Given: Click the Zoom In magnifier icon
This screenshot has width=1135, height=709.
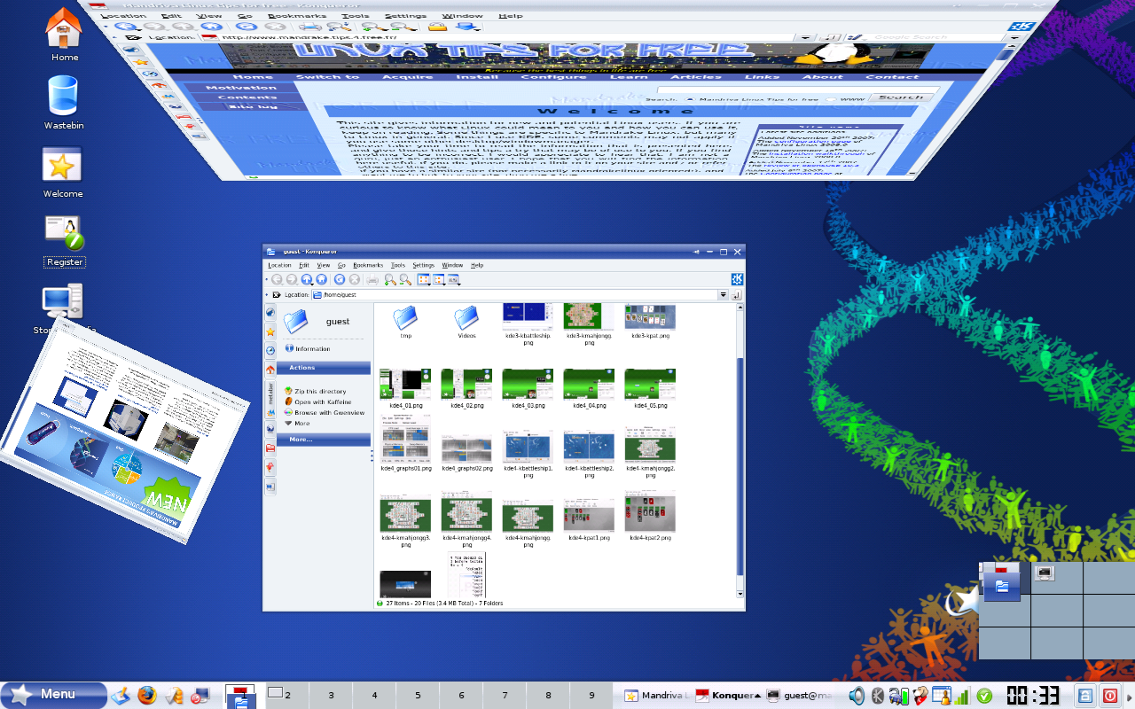Looking at the screenshot, I should click(390, 279).
